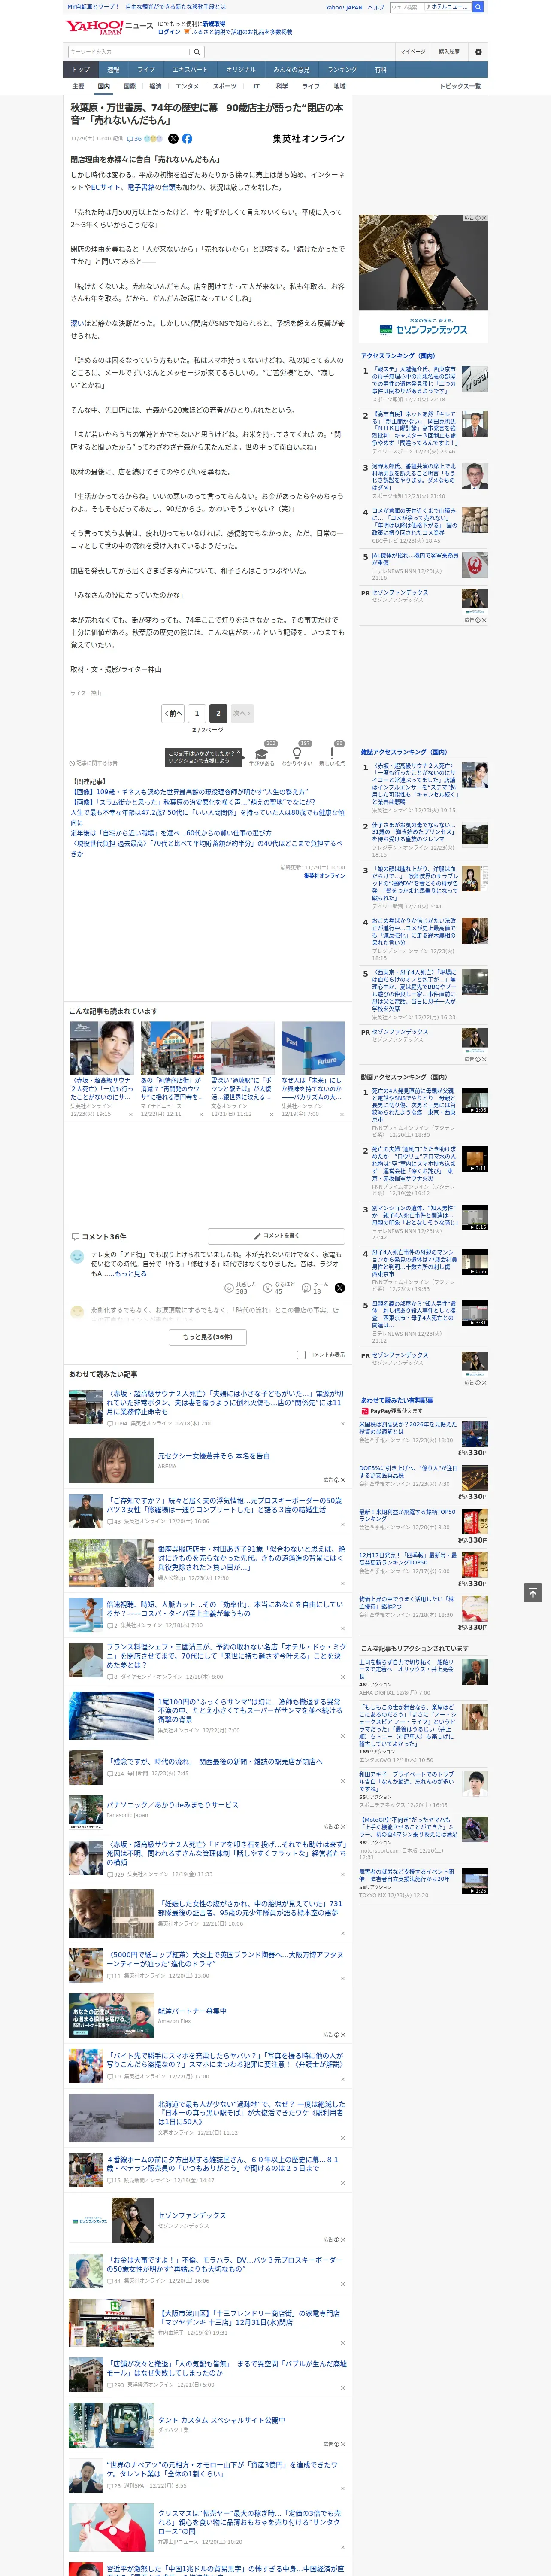Click the なるほど reaction with 45
Viewport: 551px width, 2576px height.
pyautogui.click(x=279, y=1288)
